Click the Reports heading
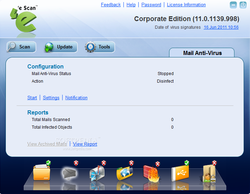Screen dimensions: 250x194 pos(38,112)
